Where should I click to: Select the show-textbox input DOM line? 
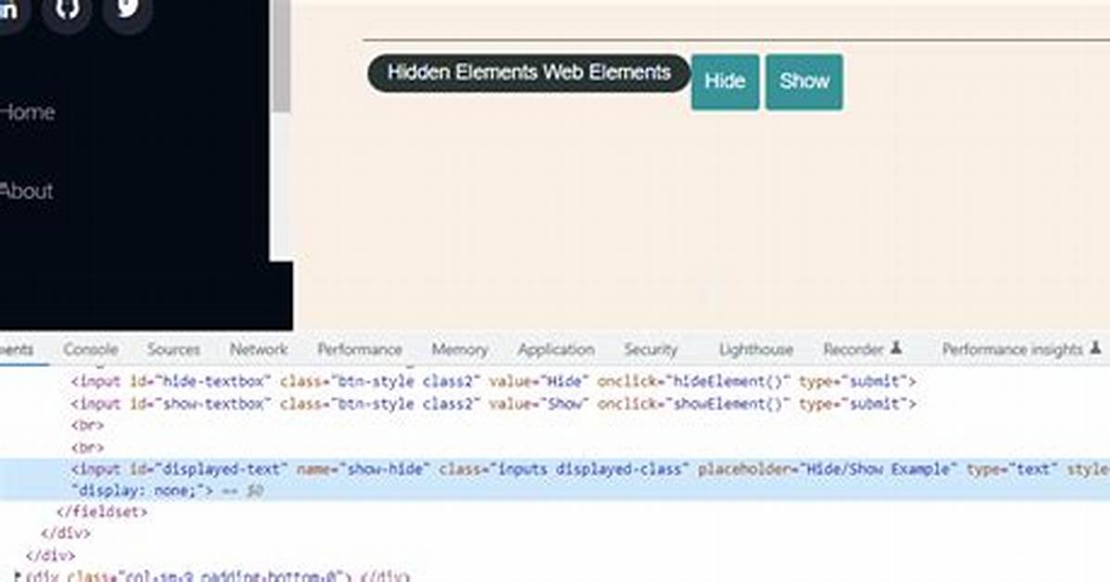pyautogui.click(x=492, y=404)
